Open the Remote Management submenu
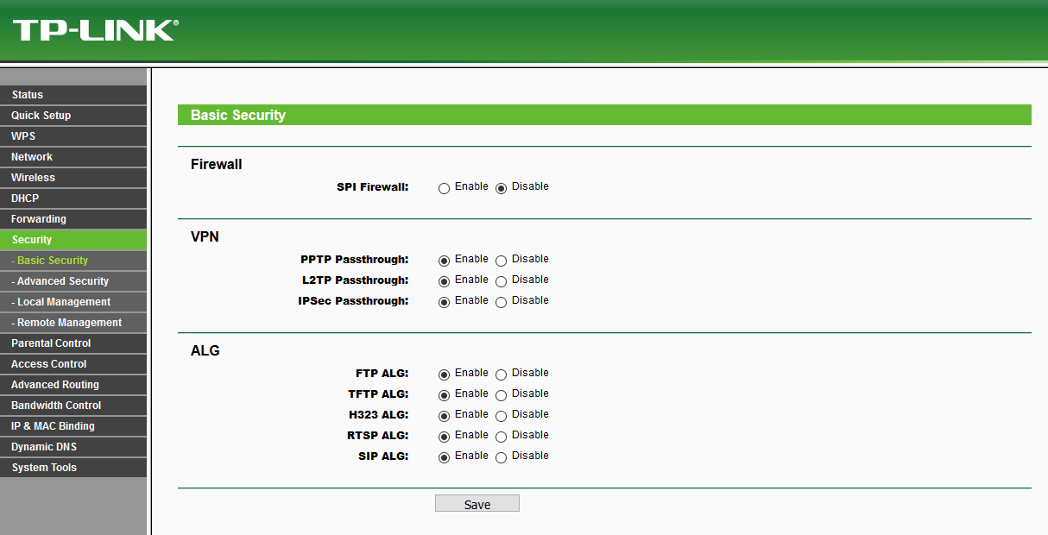 click(73, 323)
